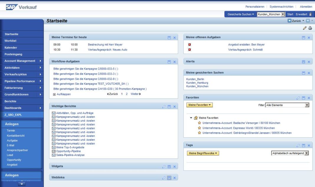Create new Opportunity from Anlegen list

(x=14, y=160)
